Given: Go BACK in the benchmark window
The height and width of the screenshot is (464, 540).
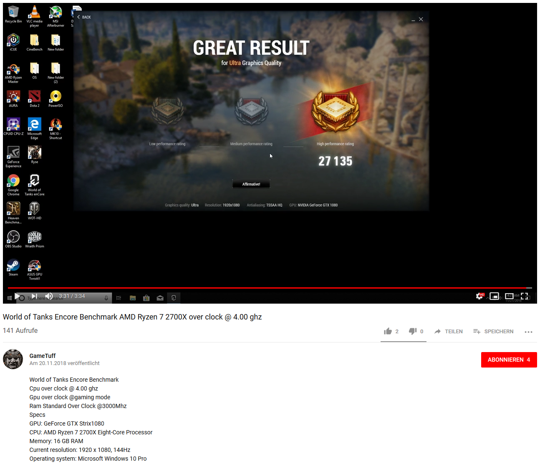Looking at the screenshot, I should pyautogui.click(x=84, y=17).
